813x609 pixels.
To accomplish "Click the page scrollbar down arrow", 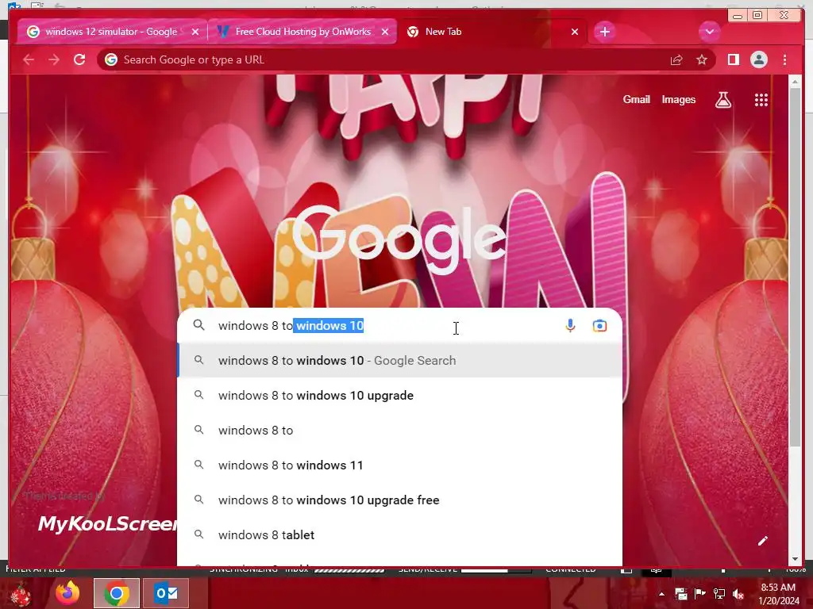I will (796, 559).
